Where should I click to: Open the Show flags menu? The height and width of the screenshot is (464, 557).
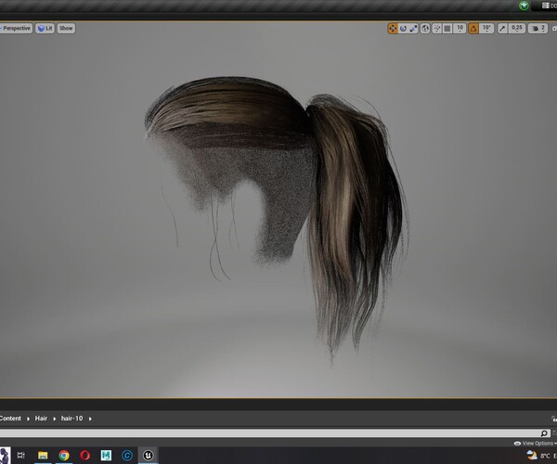click(66, 29)
